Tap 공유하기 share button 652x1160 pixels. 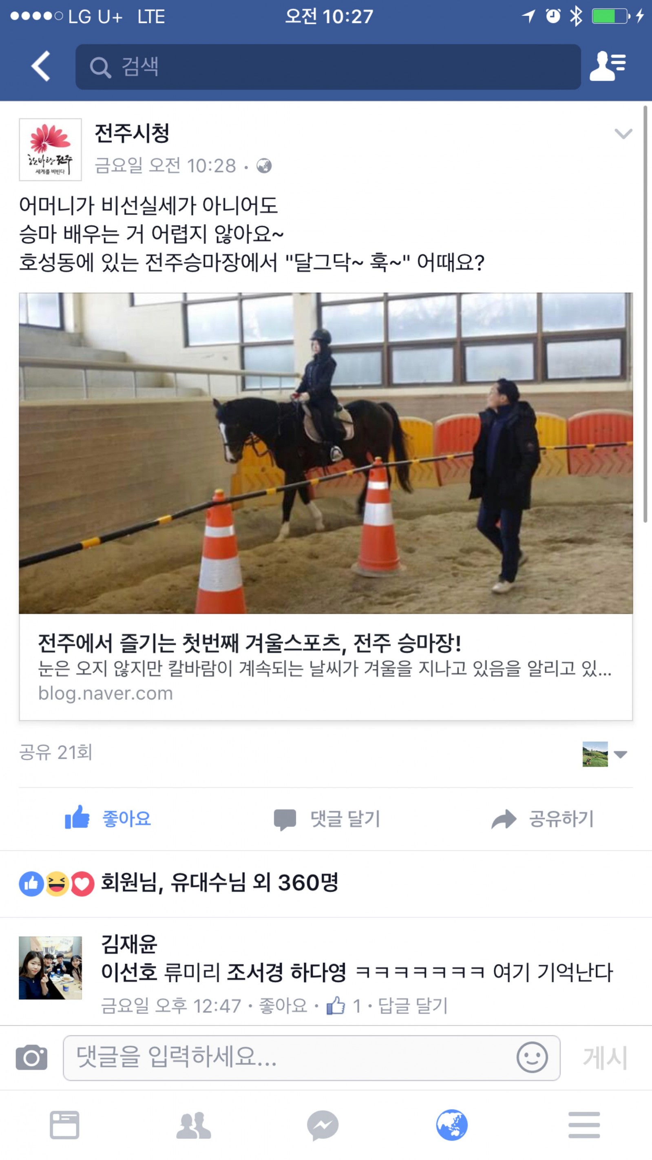tap(543, 819)
